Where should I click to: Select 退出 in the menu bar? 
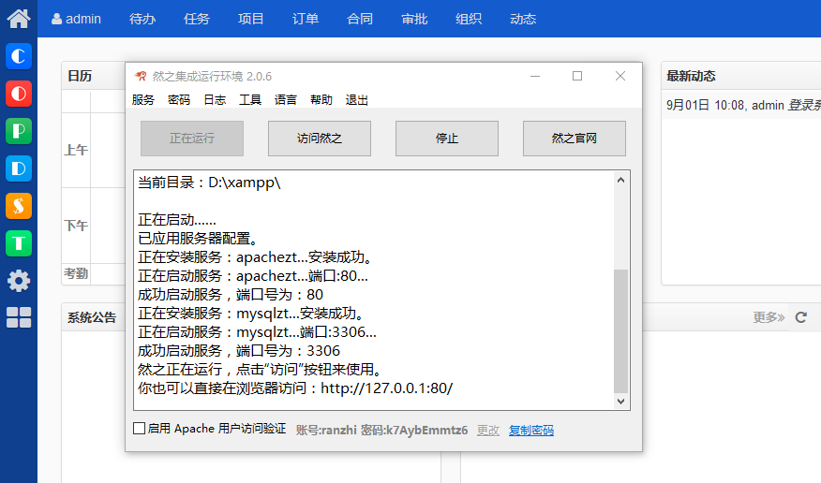click(x=356, y=99)
